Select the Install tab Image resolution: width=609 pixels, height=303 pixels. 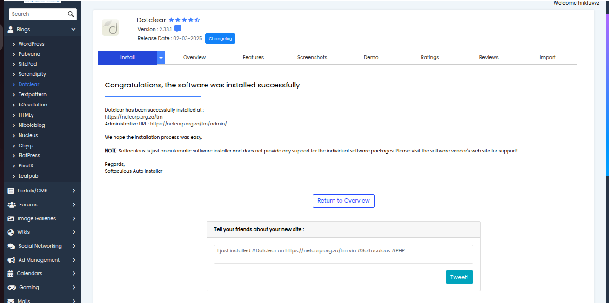tap(127, 58)
